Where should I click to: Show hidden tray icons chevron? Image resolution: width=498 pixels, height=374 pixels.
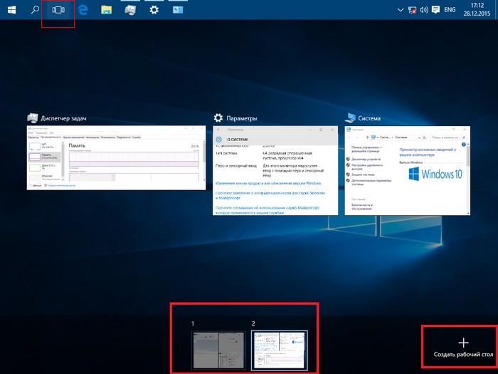point(401,10)
